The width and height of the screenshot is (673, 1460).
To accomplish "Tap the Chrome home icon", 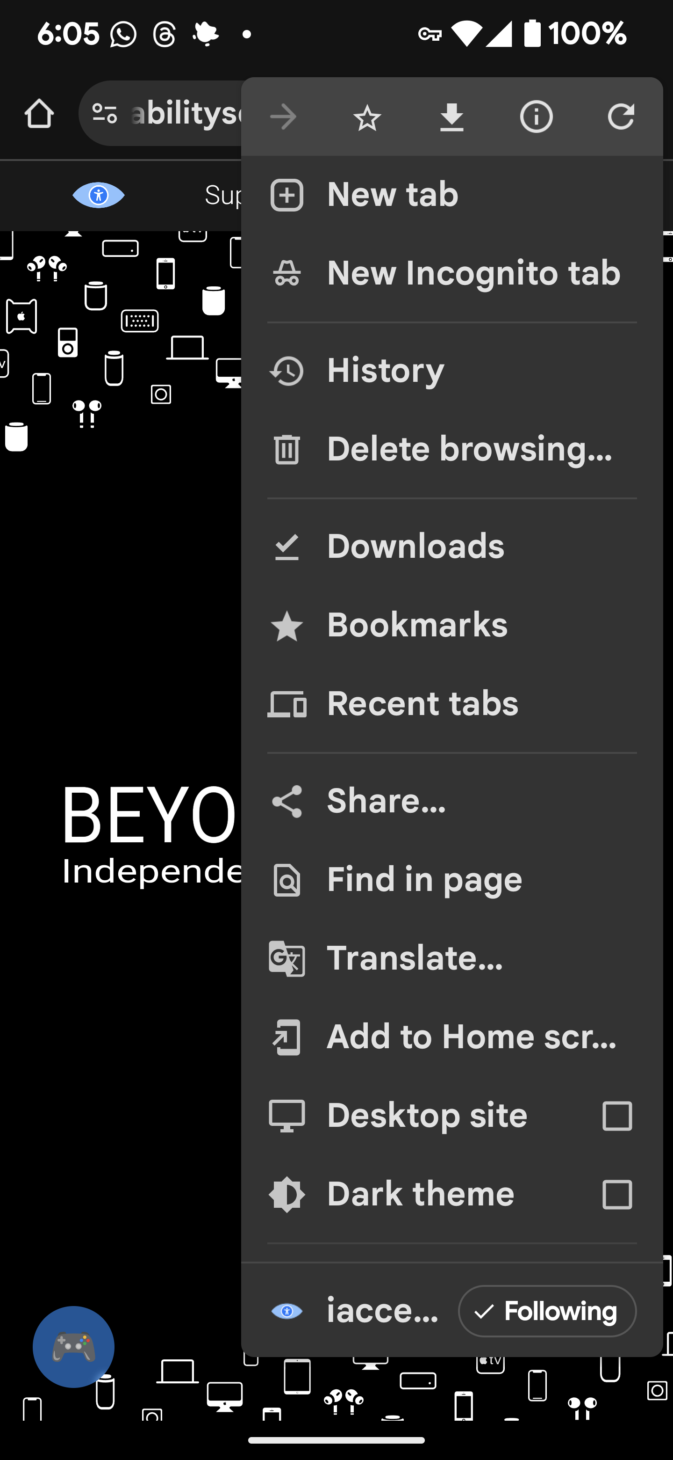I will 39,114.
